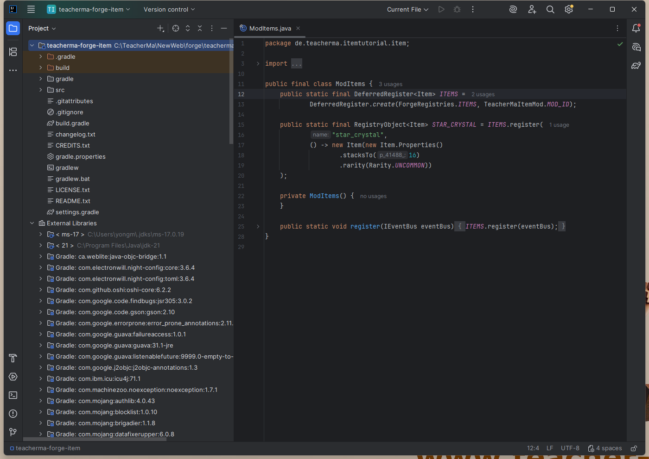Image resolution: width=649 pixels, height=459 pixels.
Task: Select build.gradle file
Action: (72, 123)
